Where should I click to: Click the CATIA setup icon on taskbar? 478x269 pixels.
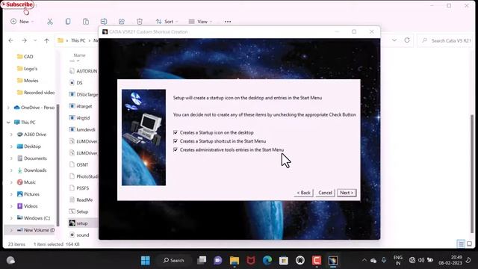point(333,261)
